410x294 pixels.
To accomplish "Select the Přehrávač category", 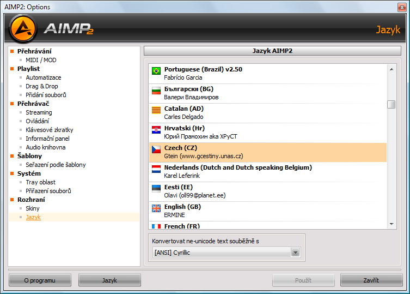I will click(x=33, y=104).
